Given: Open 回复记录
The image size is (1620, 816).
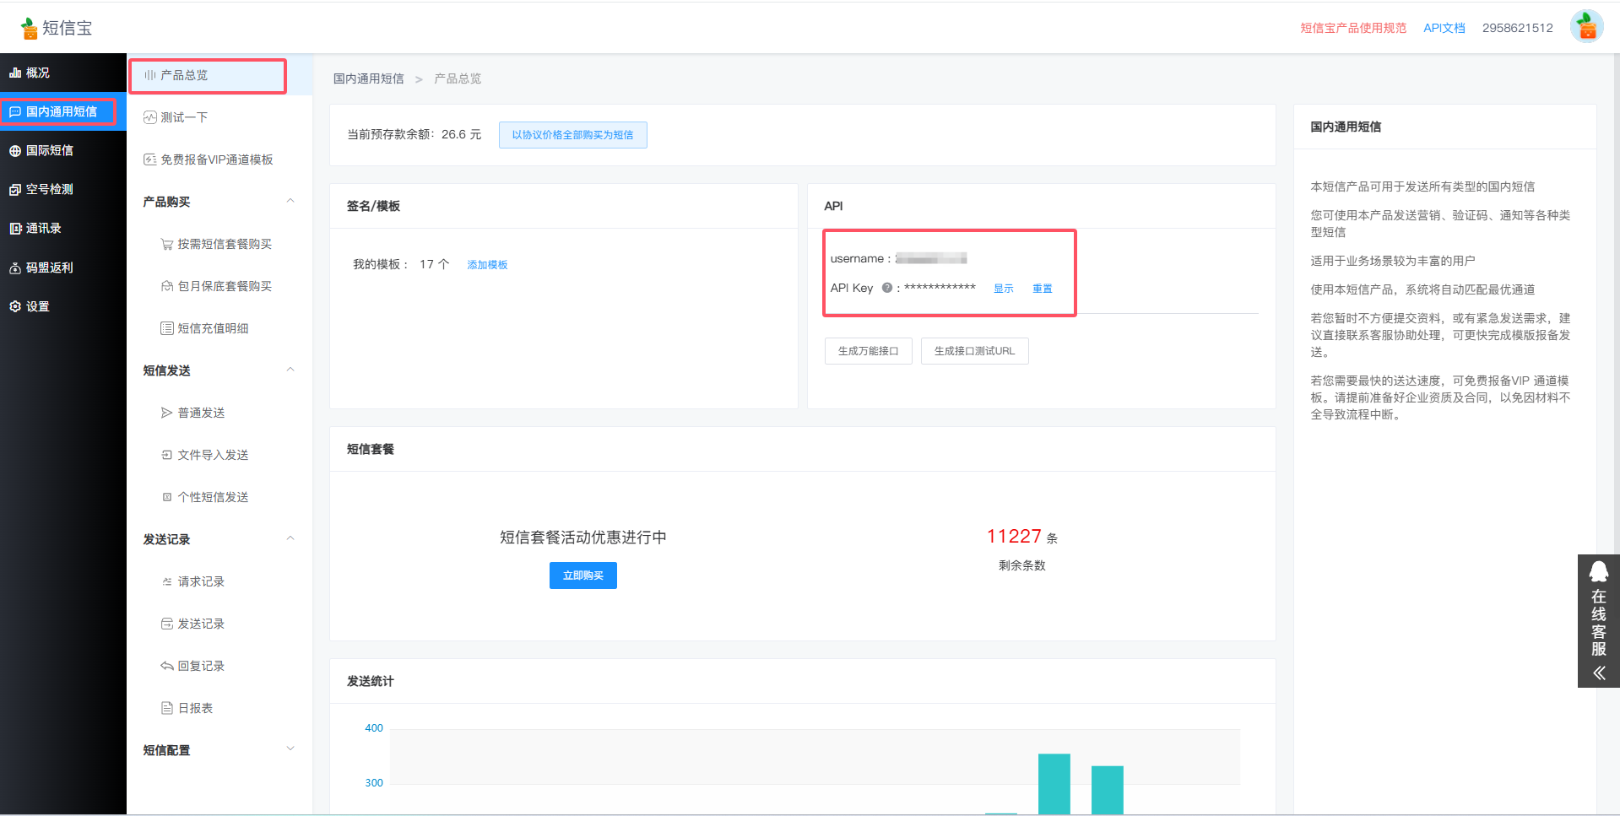Looking at the screenshot, I should [x=219, y=666].
